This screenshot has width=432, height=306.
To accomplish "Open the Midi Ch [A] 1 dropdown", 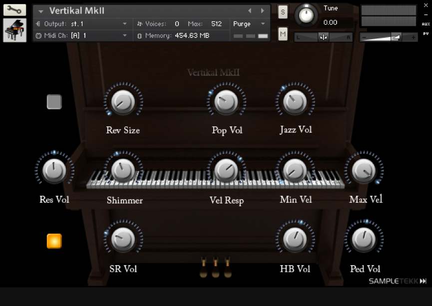I will [82, 35].
